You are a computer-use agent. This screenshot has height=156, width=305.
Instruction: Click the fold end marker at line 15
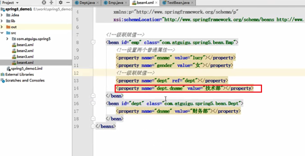click(x=93, y=96)
